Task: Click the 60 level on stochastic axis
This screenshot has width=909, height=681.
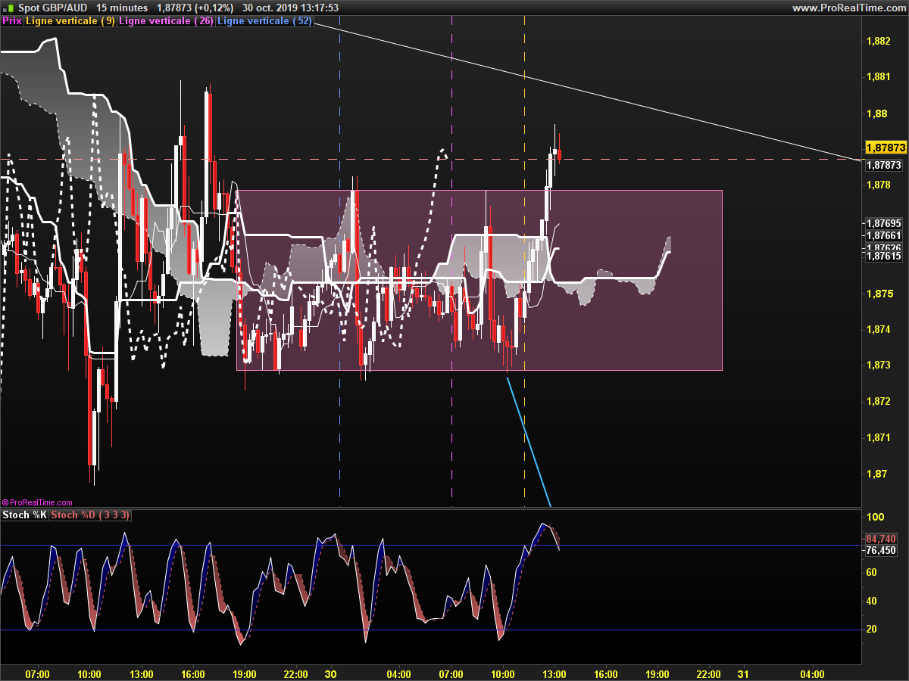Action: (x=872, y=573)
